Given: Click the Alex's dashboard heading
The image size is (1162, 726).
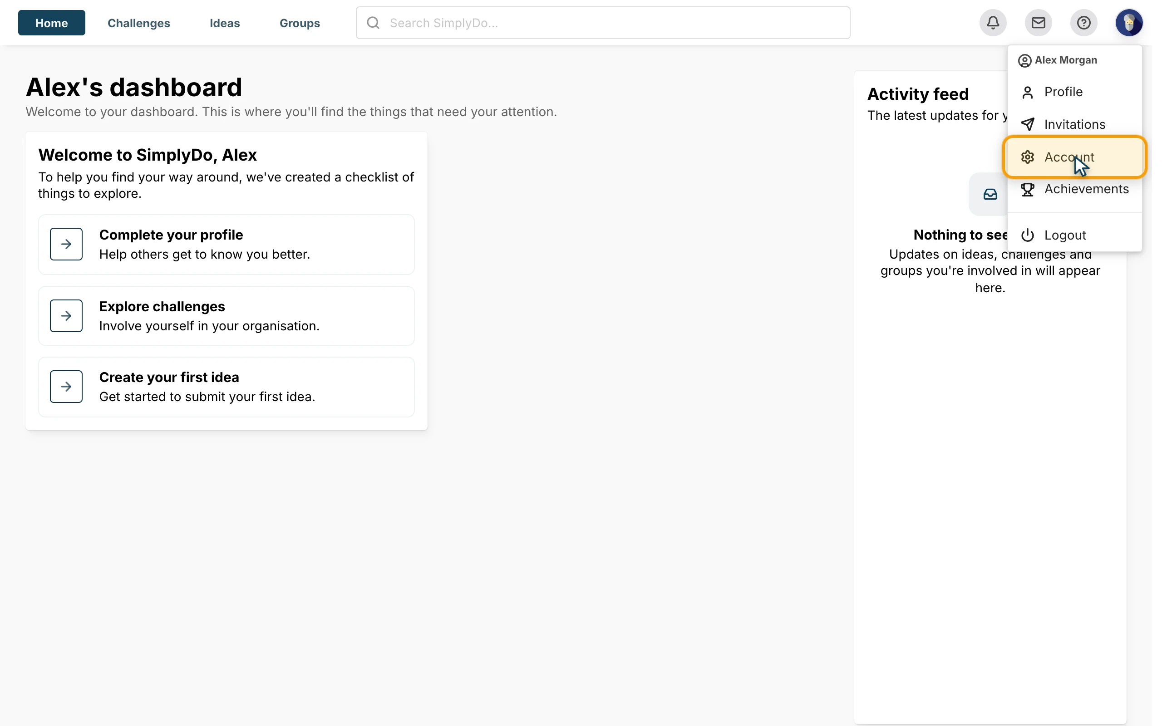Looking at the screenshot, I should (x=134, y=87).
